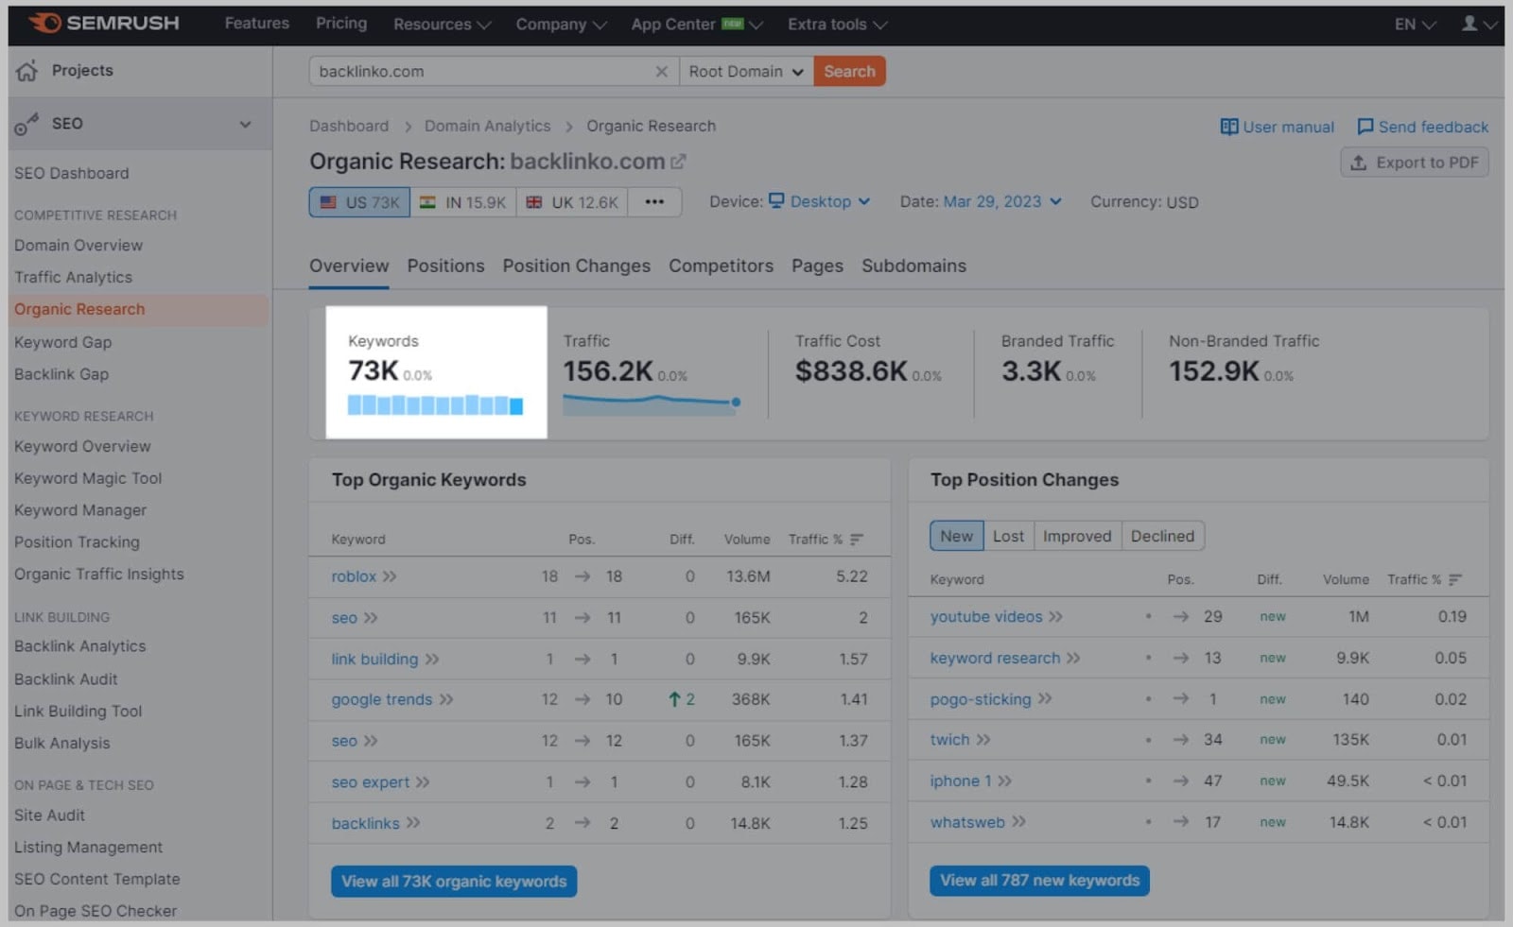Switch to the Position Changes tab
The height and width of the screenshot is (927, 1513).
576,266
